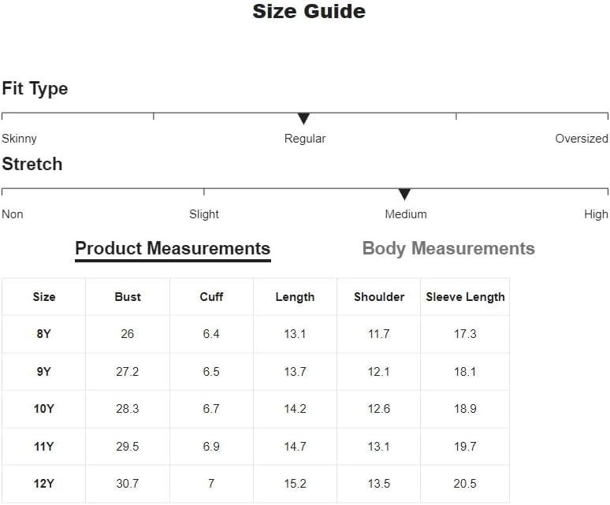Select the Product Measurements tab
Image resolution: width=610 pixels, height=505 pixels.
173,249
